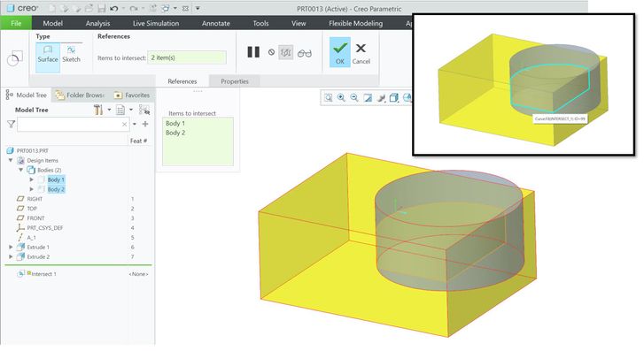Confirm the feature with OK
Screen dimensions: 644x351
[339, 52]
